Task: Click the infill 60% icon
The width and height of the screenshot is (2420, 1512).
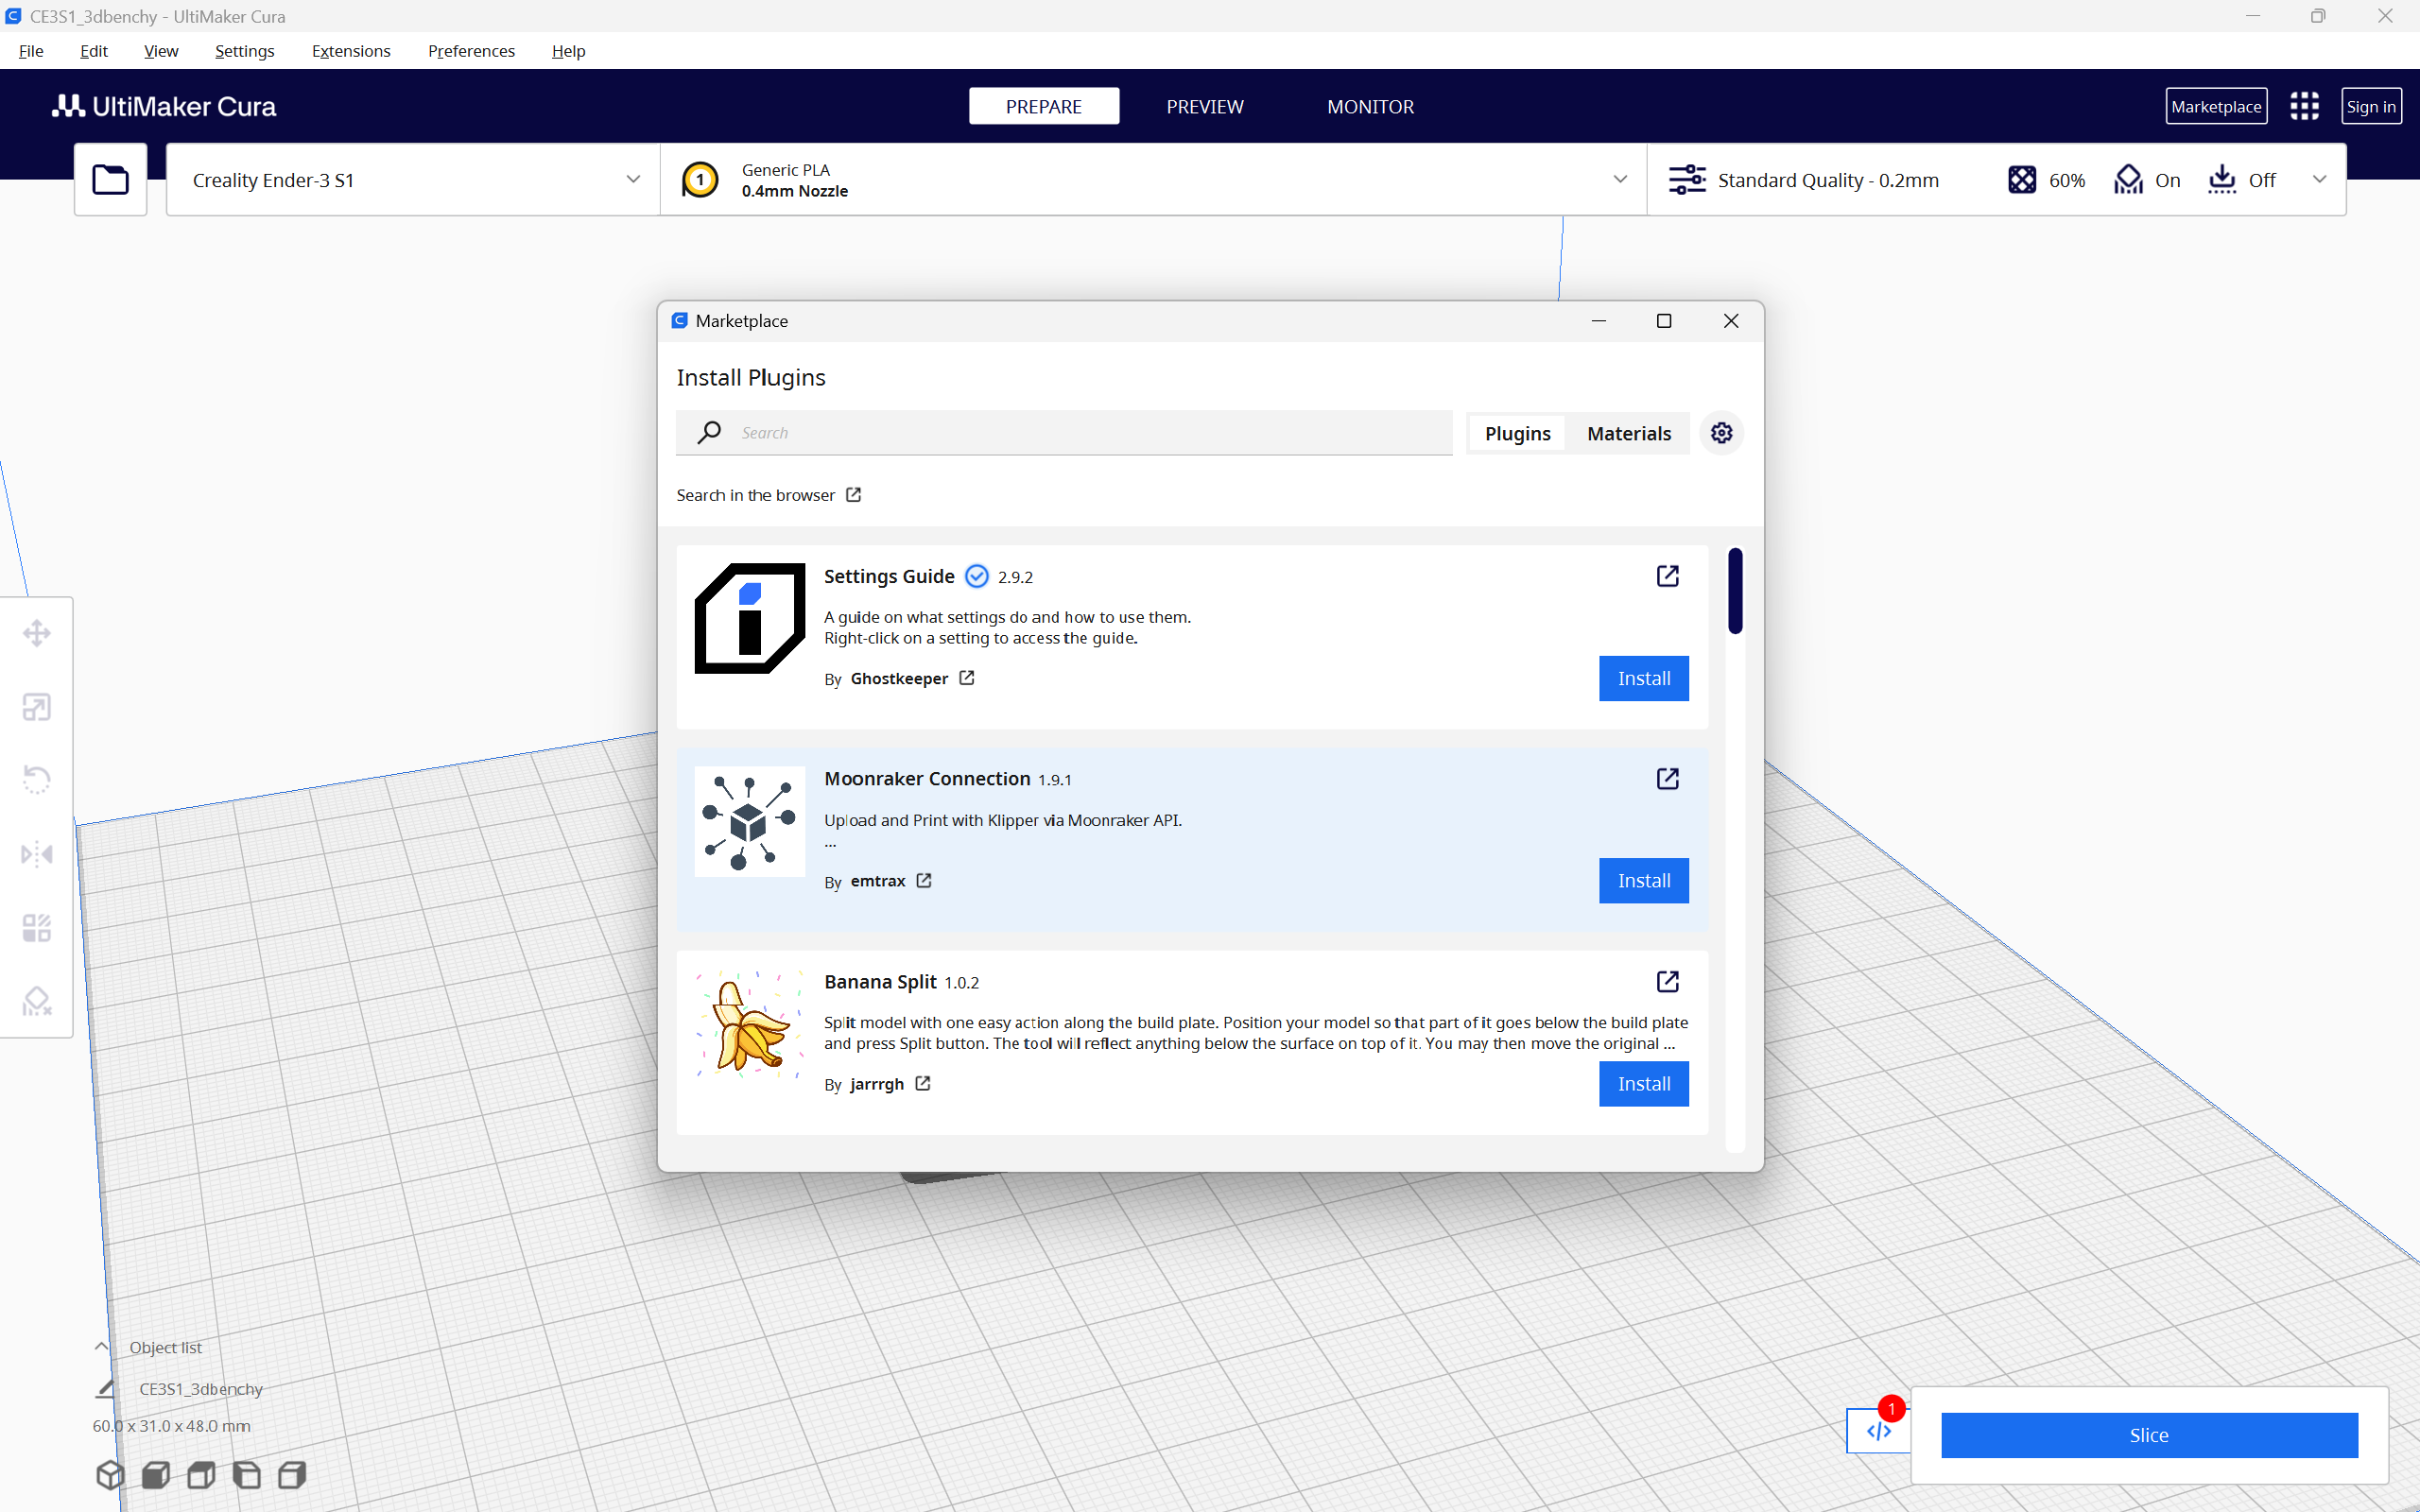Action: (2022, 180)
